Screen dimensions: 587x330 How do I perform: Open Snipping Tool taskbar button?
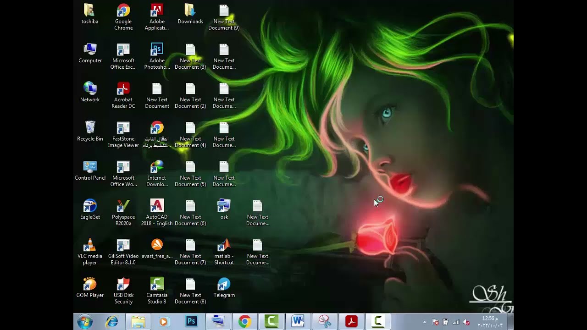pos(325,322)
